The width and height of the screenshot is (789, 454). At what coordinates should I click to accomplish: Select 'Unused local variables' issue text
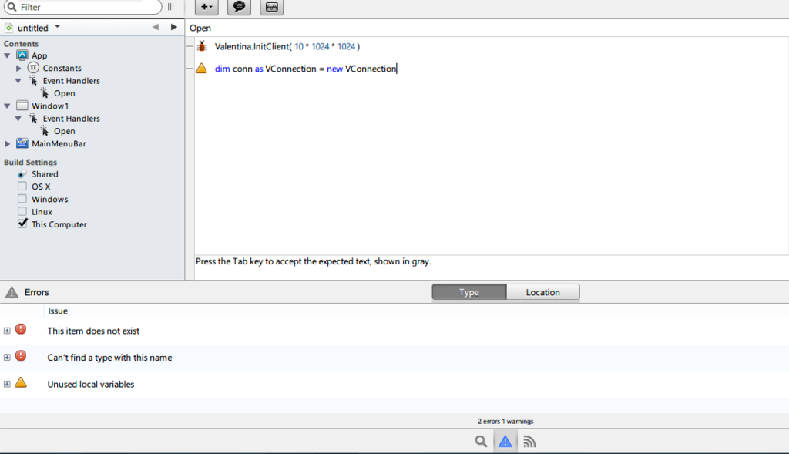click(x=91, y=384)
